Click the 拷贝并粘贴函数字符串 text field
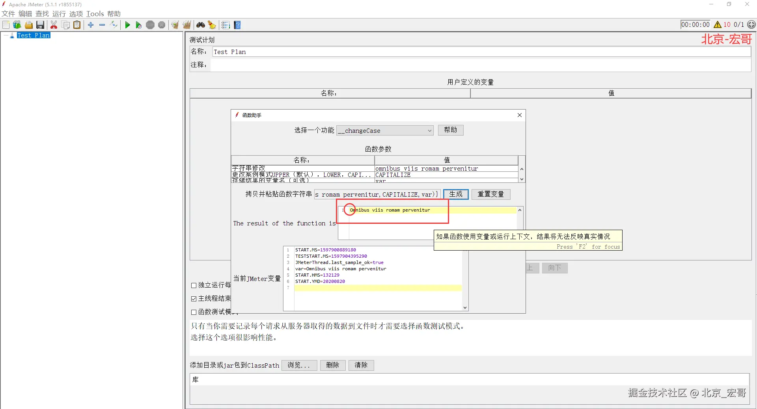Screen dimensions: 757x409 click(377, 194)
